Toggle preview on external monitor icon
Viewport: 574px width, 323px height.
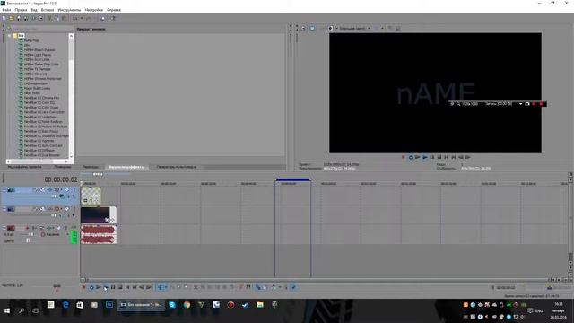(312, 28)
